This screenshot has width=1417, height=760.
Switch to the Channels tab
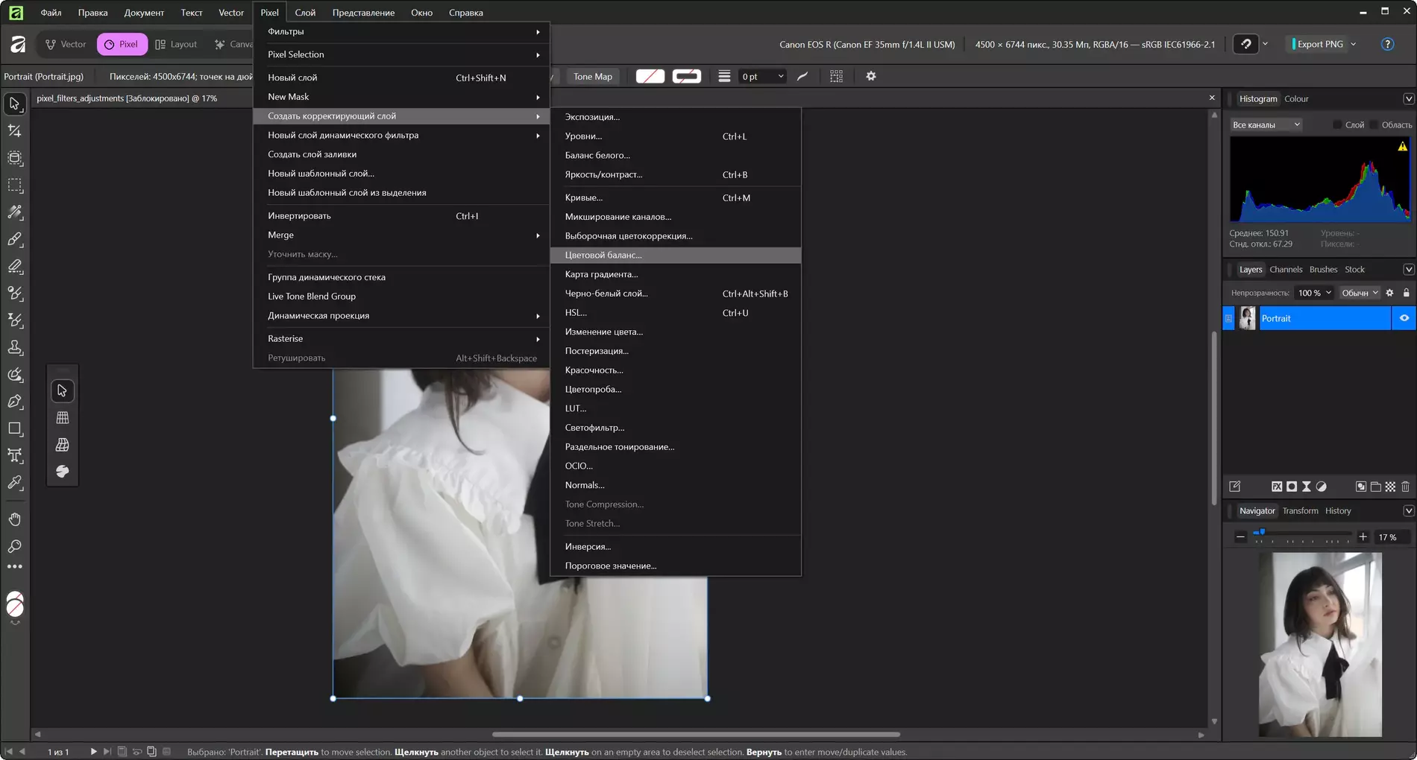[x=1286, y=270]
